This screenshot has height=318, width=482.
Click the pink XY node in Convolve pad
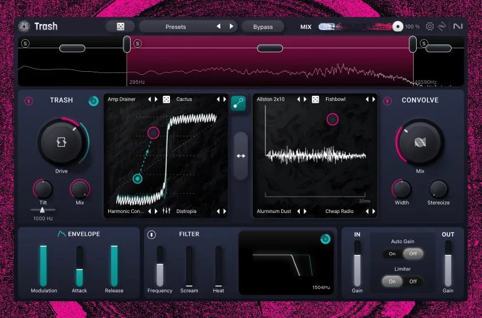332,119
